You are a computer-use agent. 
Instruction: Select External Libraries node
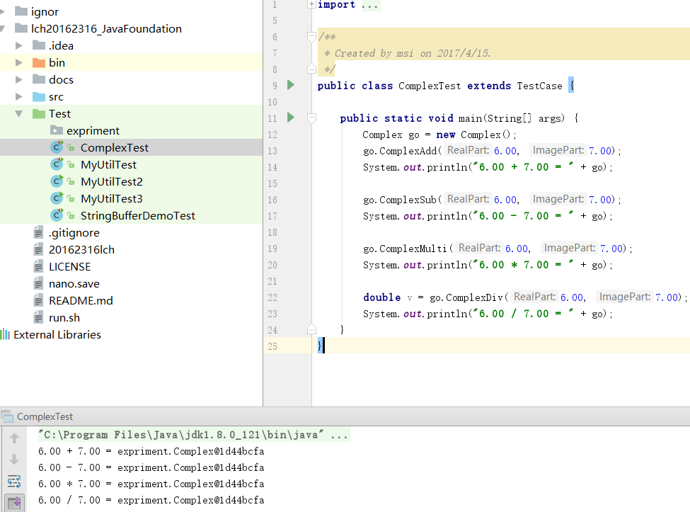tap(57, 334)
